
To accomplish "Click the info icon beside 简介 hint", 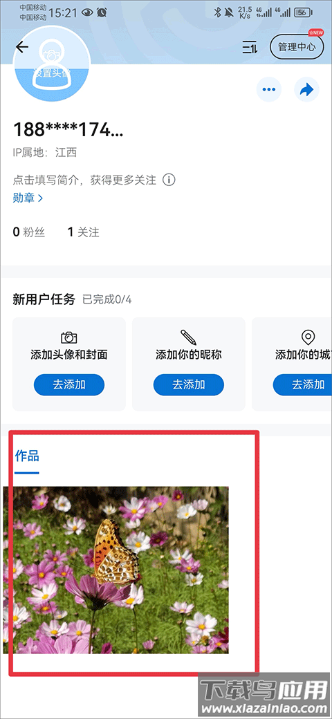I will pyautogui.click(x=169, y=180).
